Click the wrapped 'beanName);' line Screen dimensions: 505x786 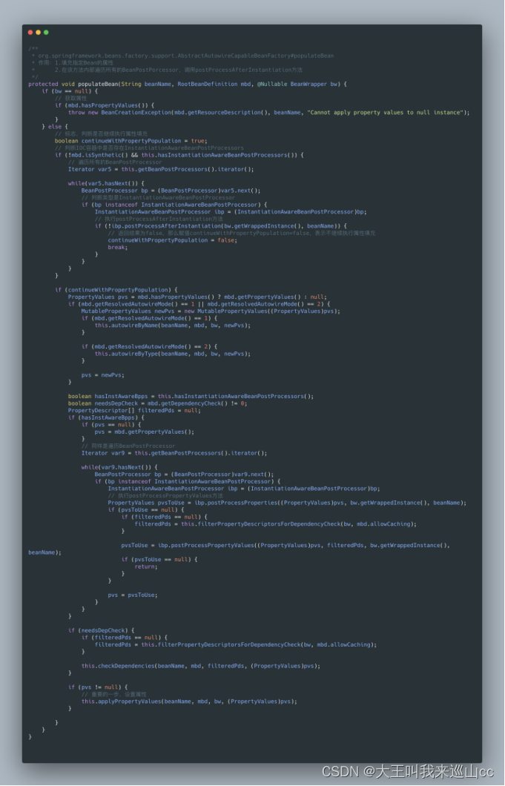44,552
